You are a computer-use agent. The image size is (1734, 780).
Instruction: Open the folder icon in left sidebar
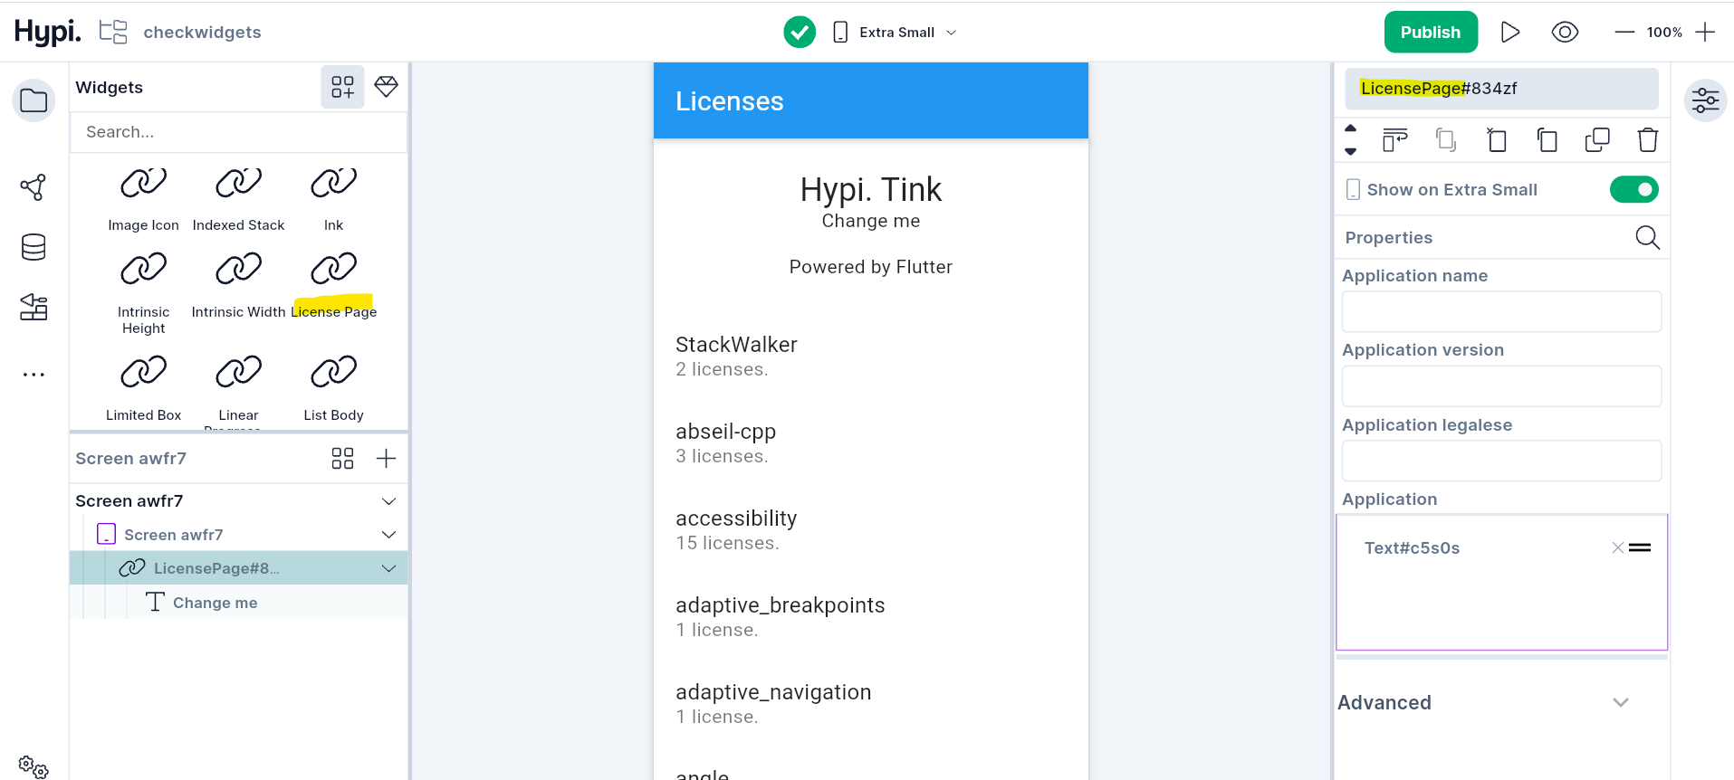(x=34, y=100)
